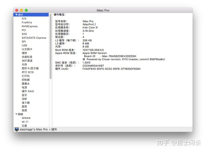
Task: Open the 蓝牙 Bluetooth section
Action: point(24,95)
